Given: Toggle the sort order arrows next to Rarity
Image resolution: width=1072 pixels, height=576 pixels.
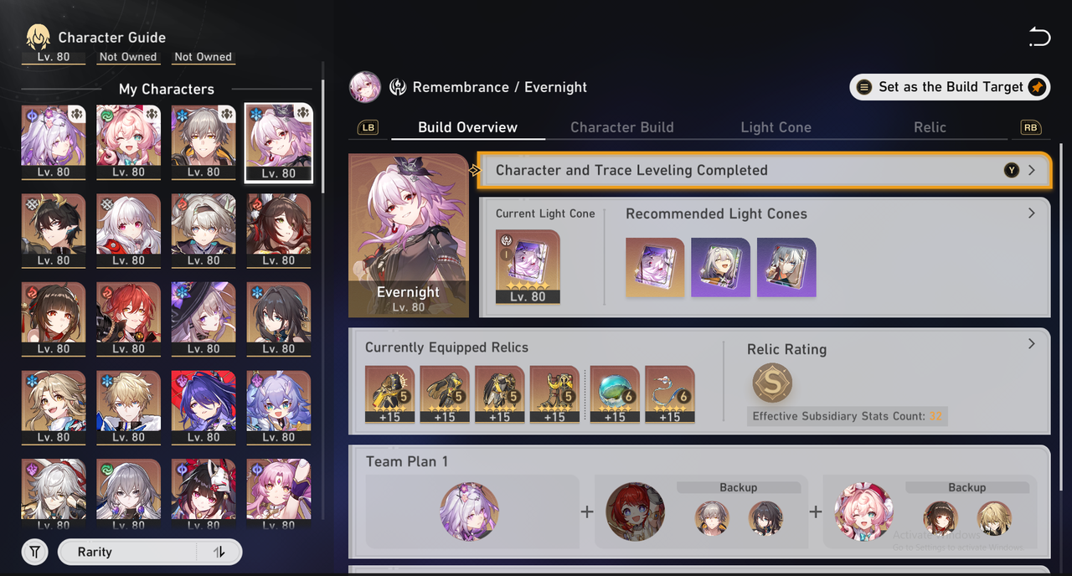Looking at the screenshot, I should (219, 552).
